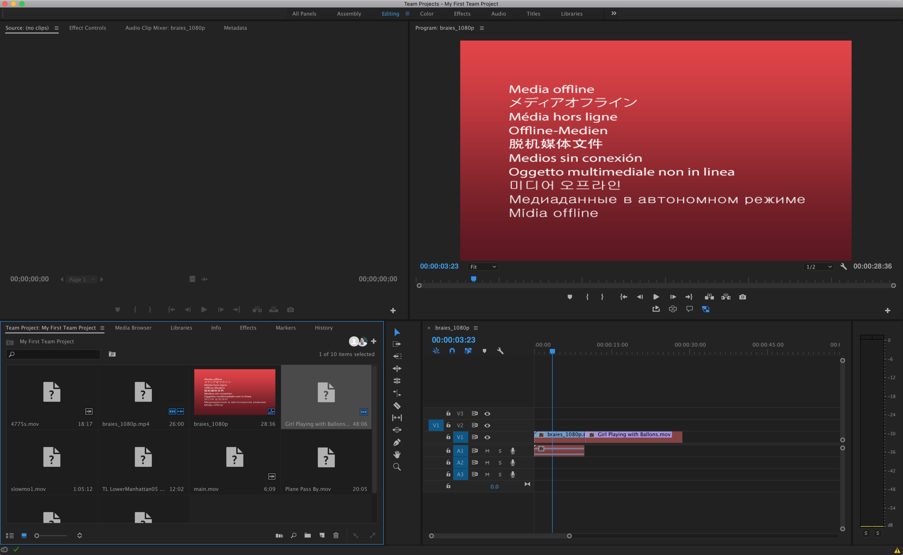Open Program monitor wrench settings
903x555 pixels.
click(843, 266)
